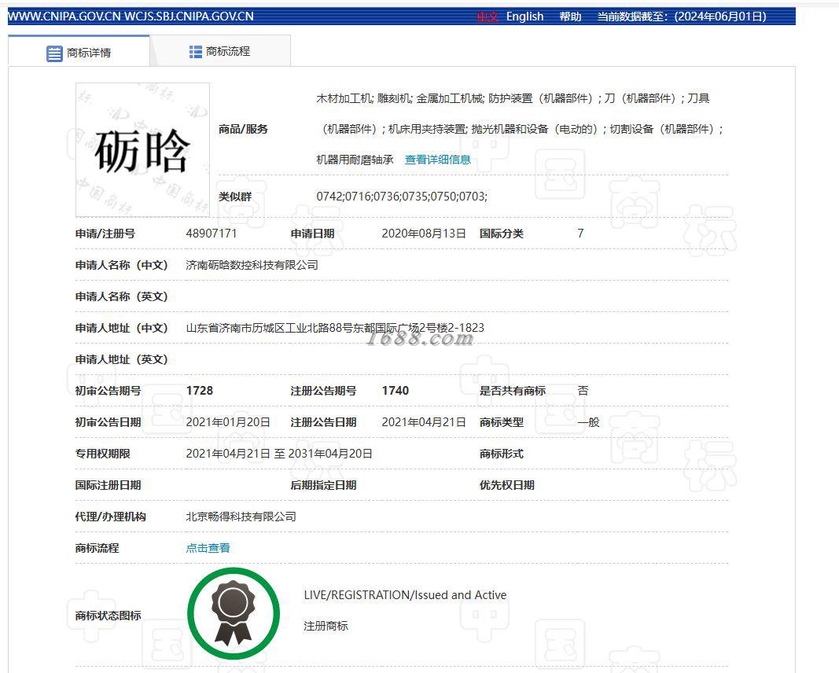839x673 pixels.
Task: Click the 商标形式 field label
Action: 502,454
